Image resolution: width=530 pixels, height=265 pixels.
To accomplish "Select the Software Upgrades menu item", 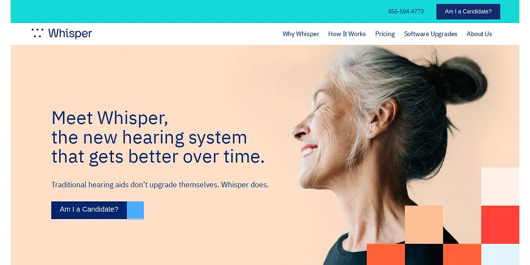I will (x=431, y=34).
